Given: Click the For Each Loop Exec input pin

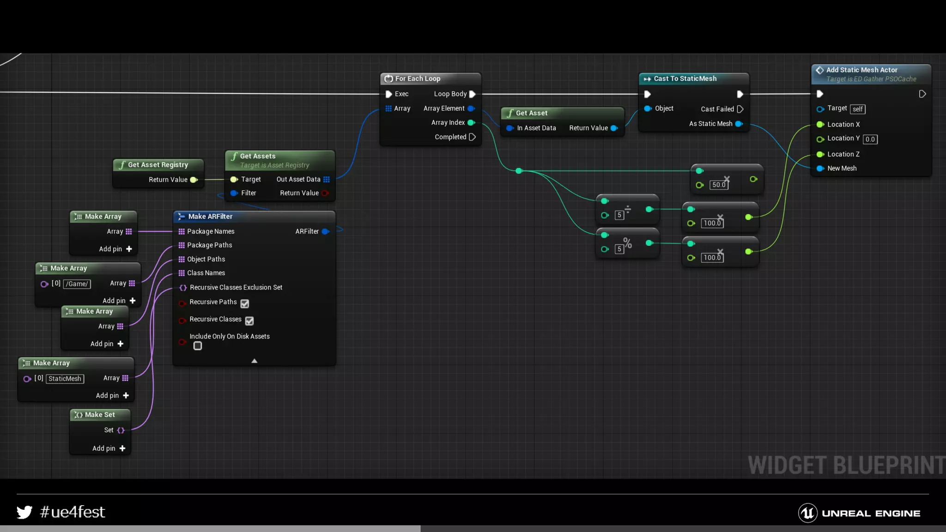Looking at the screenshot, I should tap(388, 94).
